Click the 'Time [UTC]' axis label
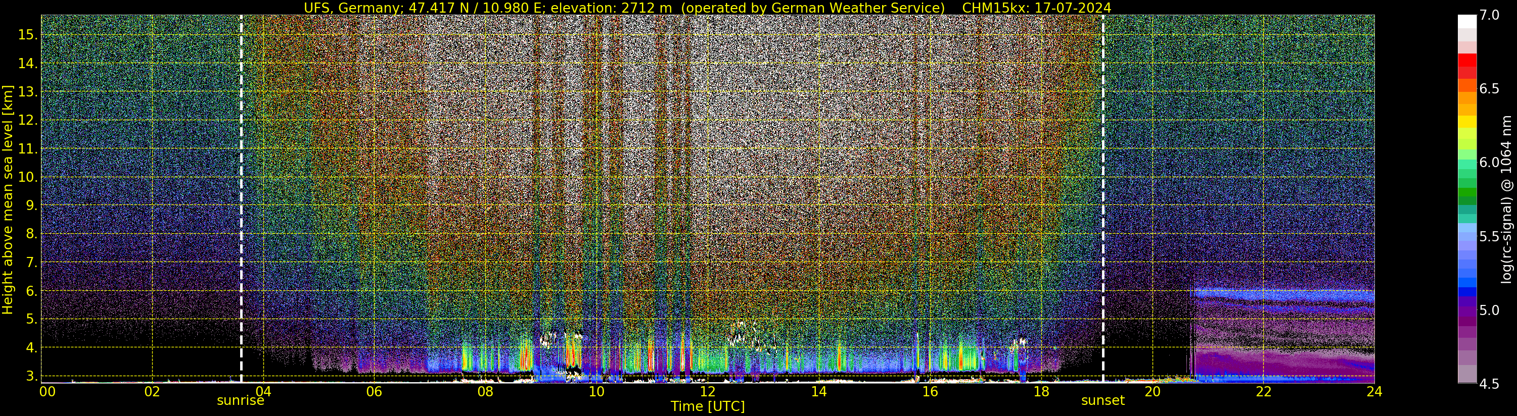 pos(708,406)
